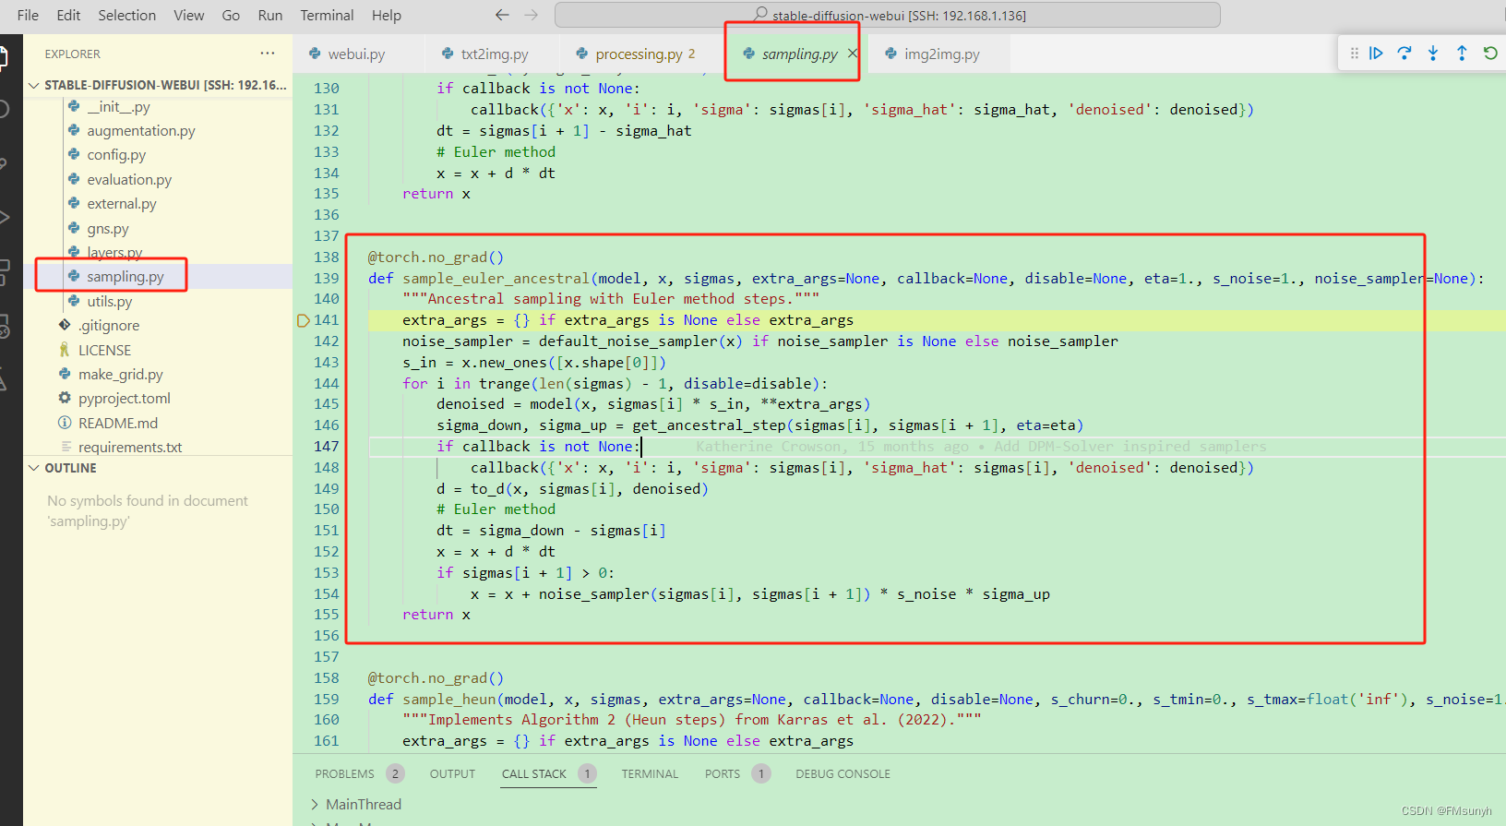Go back with the navigation arrow

pos(502,15)
